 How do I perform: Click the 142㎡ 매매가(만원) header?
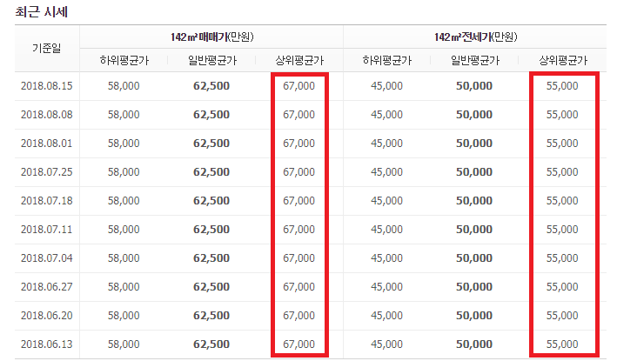[x=211, y=37]
